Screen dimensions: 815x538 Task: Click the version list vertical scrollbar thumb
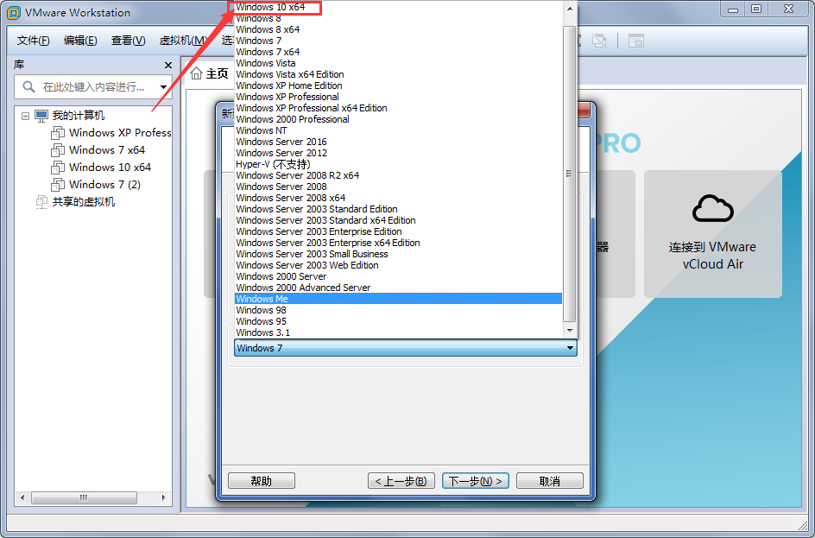point(570,174)
